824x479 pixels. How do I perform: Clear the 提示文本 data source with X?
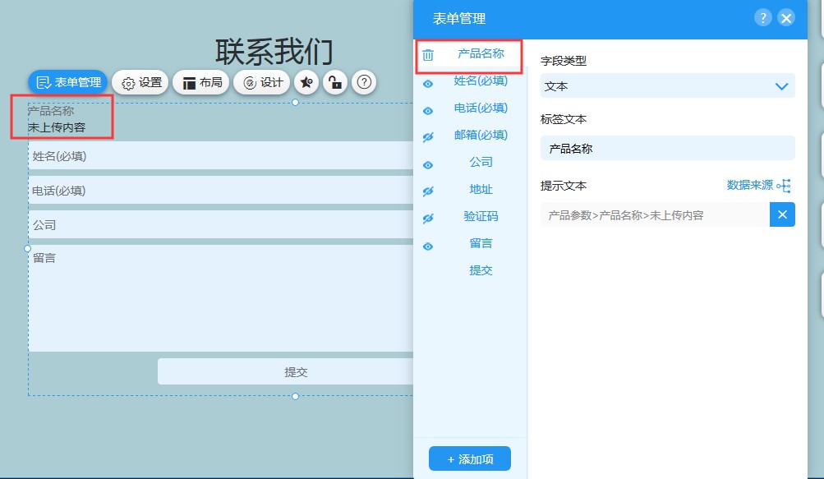point(782,214)
